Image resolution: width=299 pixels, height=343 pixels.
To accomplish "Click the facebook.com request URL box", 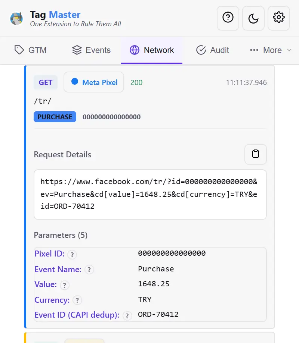I will pos(150,195).
